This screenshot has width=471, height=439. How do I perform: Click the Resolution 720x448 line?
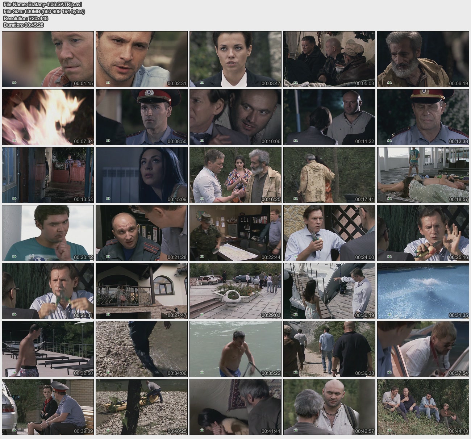(25, 18)
